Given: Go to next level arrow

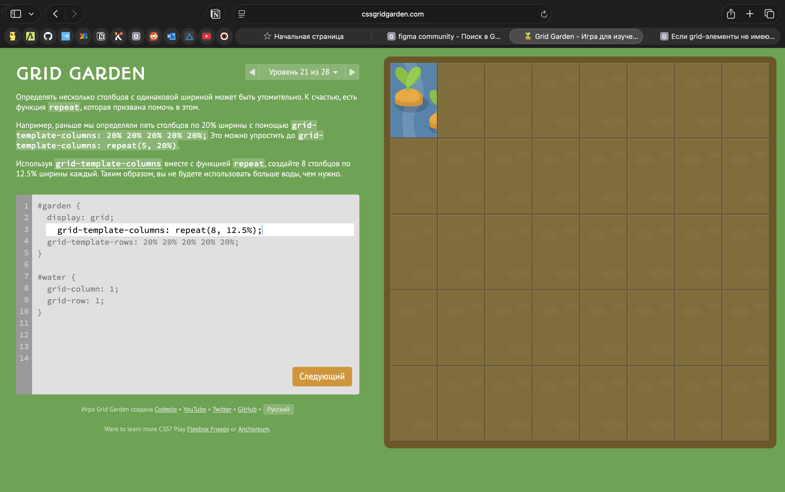Looking at the screenshot, I should [x=352, y=72].
